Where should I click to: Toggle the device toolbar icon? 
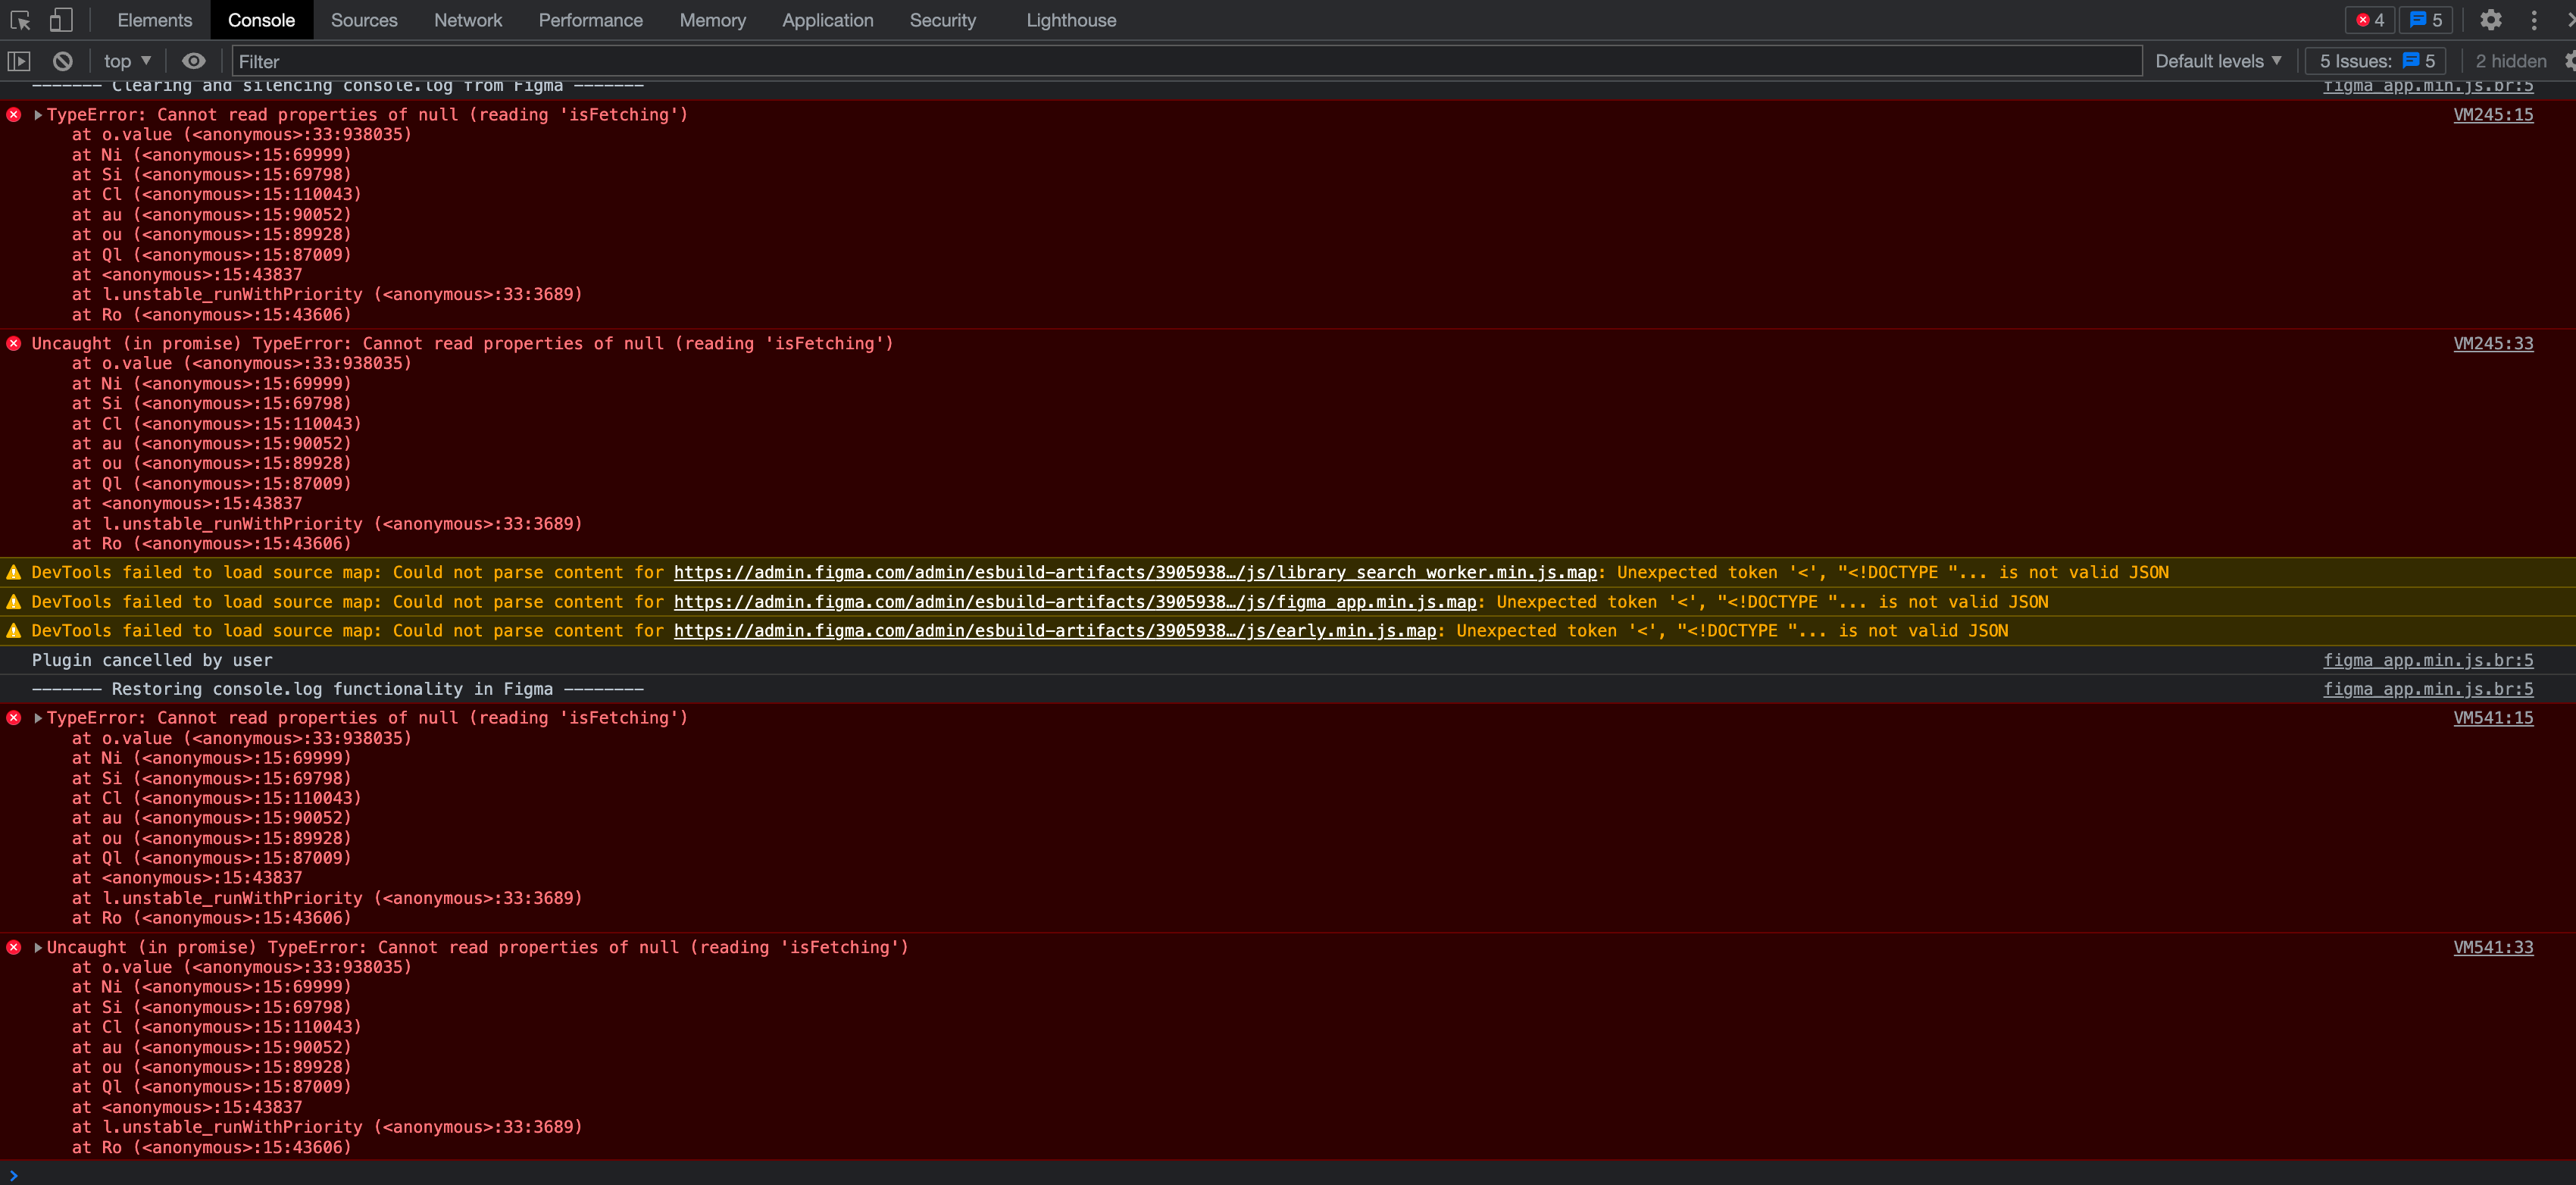[x=61, y=20]
